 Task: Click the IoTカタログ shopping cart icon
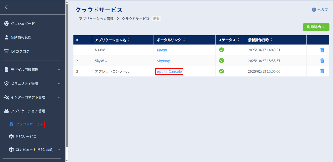pyautogui.click(x=6, y=51)
